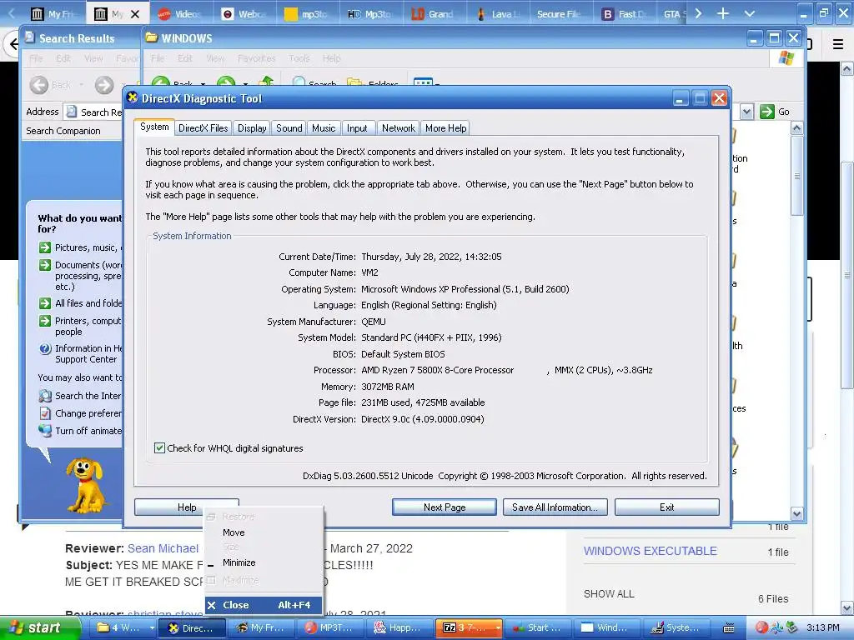
Task: Click the on-screen keyboard tray icon
Action: click(x=729, y=628)
